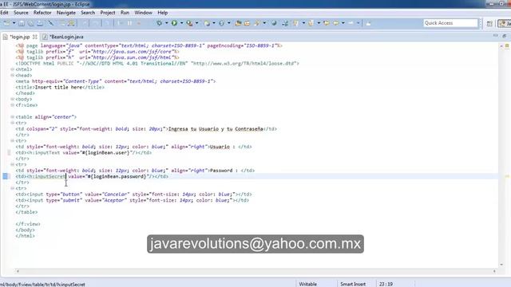The width and height of the screenshot is (511, 287).
Task: Switch to the BeanLogin.java editor tab
Action: tap(67, 37)
